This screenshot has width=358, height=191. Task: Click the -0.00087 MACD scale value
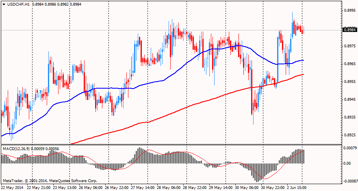349,181
